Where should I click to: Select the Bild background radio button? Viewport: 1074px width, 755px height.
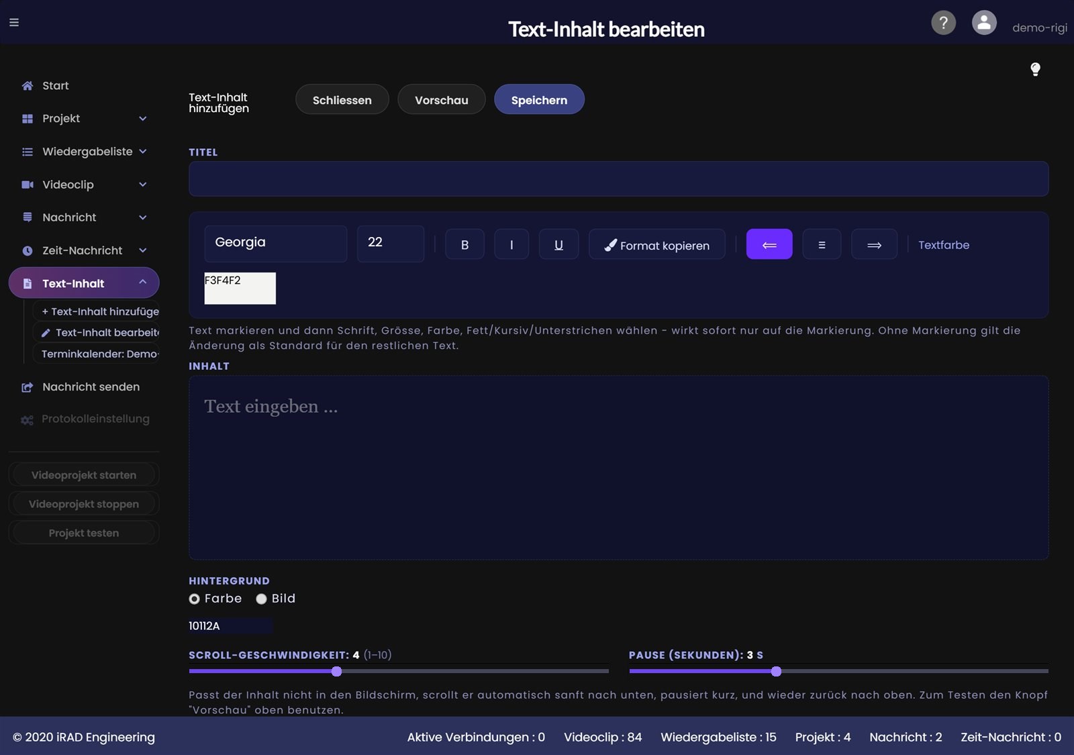tap(261, 599)
